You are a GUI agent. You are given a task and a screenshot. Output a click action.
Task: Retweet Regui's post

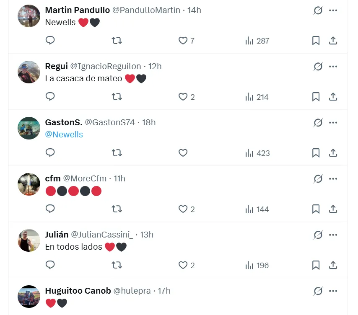click(117, 97)
